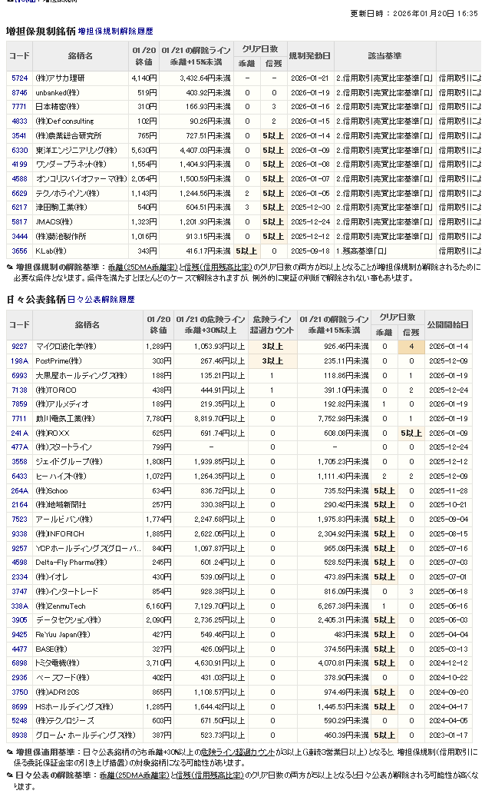The height and width of the screenshot is (797, 485).
Task: Select stock code 241A ROXX
Action: click(19, 433)
